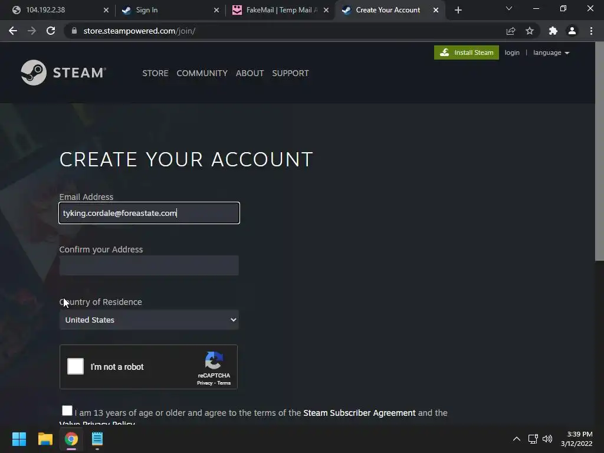This screenshot has width=604, height=453.
Task: Open the tab search chevron
Action: [x=509, y=8]
